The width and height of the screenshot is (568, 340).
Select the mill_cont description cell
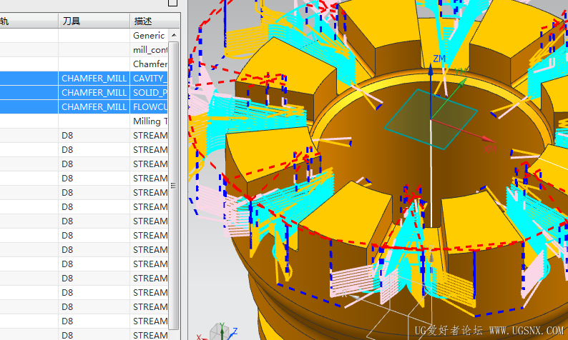[149, 49]
